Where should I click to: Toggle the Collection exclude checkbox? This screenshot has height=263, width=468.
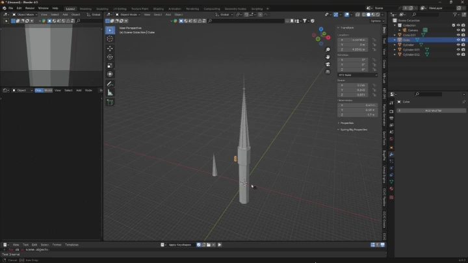tap(454, 25)
